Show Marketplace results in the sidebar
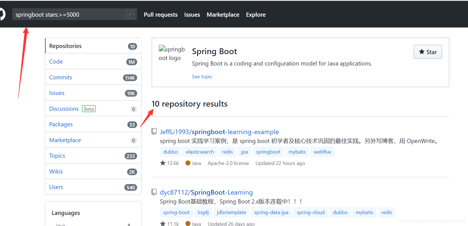468x226 pixels. 93,140
